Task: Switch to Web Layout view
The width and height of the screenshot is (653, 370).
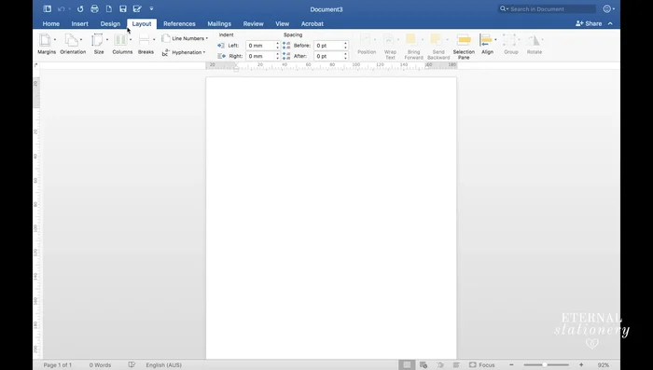Action: pyautogui.click(x=424, y=365)
